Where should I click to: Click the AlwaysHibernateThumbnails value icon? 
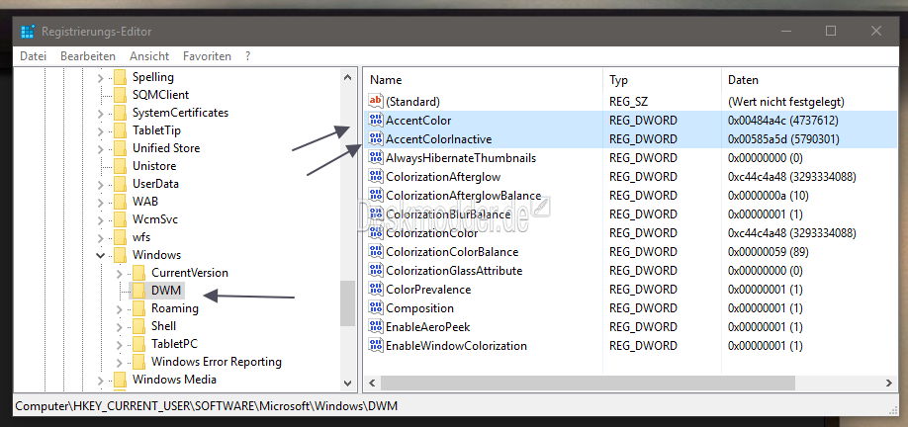(x=376, y=158)
